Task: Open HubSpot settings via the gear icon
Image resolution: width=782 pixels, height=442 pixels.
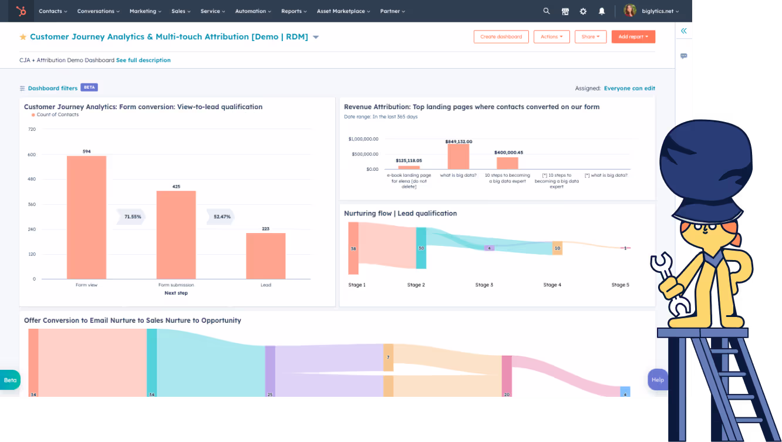Action: (x=583, y=11)
